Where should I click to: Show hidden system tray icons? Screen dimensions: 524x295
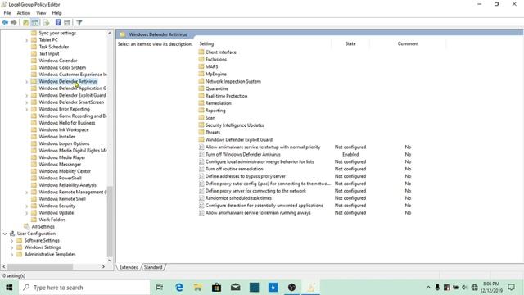(x=428, y=288)
